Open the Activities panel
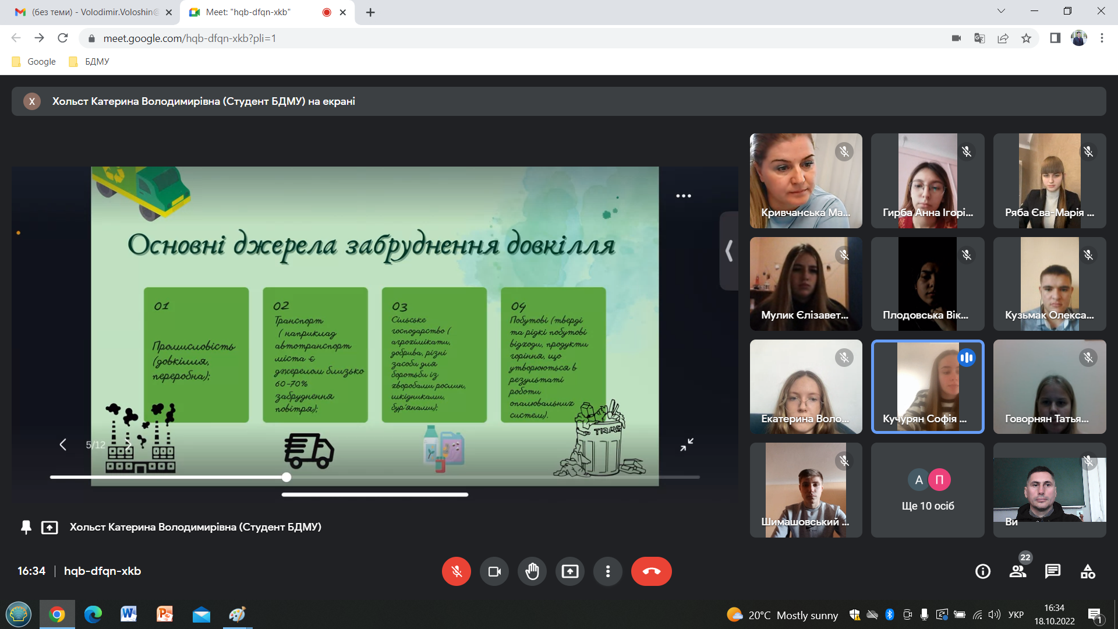The image size is (1118, 629). [x=1088, y=571]
